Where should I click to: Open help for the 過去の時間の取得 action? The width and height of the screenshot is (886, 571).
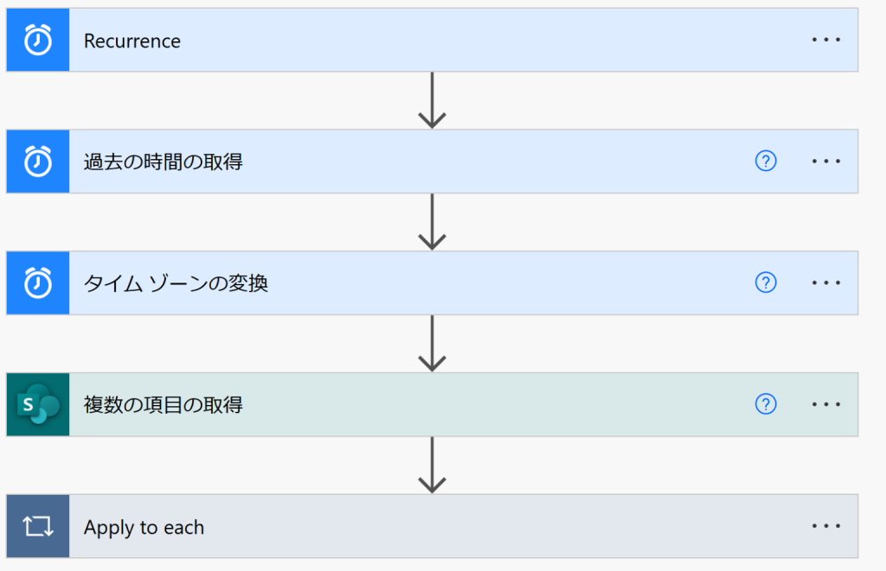(x=766, y=162)
